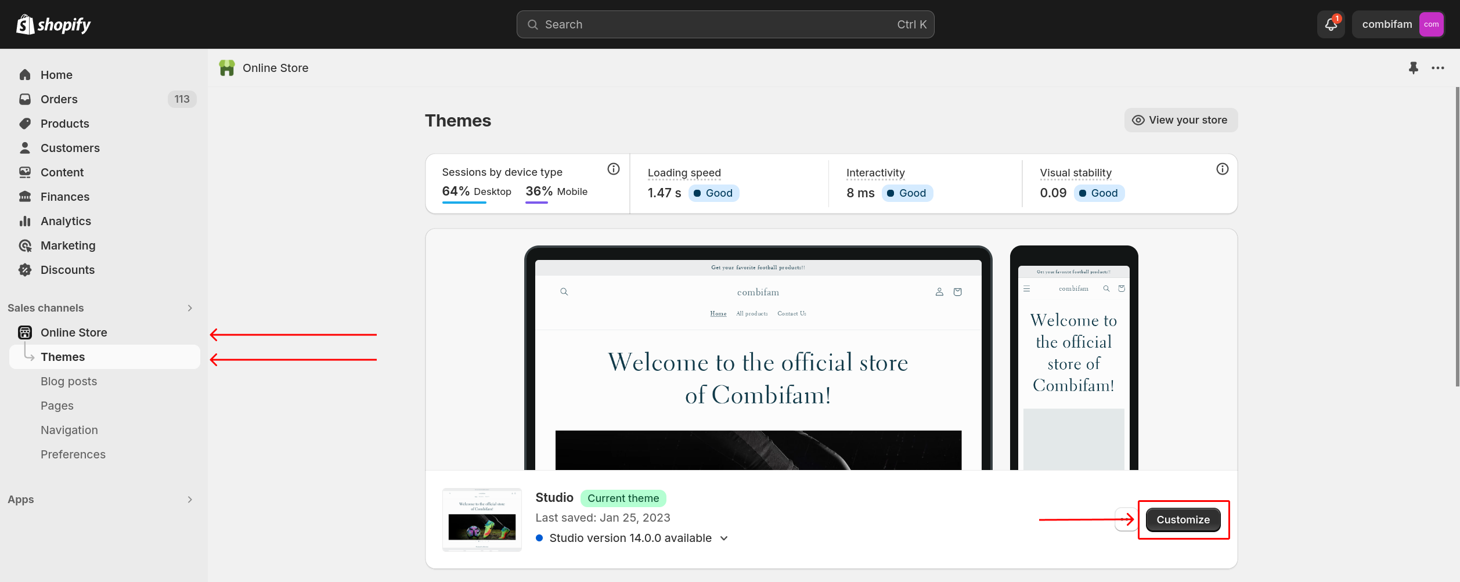Screen dimensions: 1460x582
Task: Go to Navigation under Online Store
Action: (69, 430)
